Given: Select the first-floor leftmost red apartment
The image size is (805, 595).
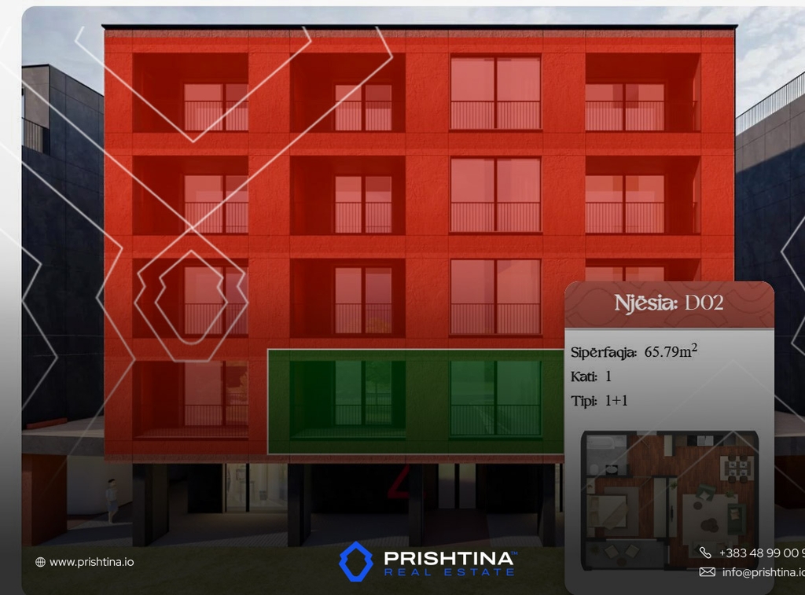Looking at the screenshot, I should point(190,399).
